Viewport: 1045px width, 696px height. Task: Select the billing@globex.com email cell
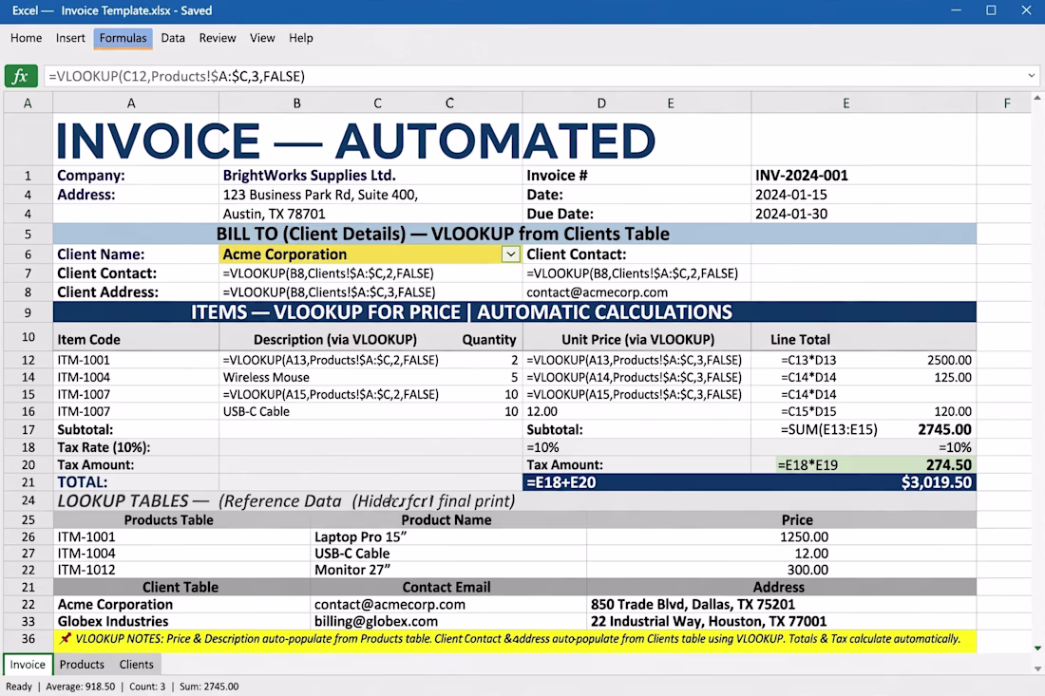pos(447,621)
